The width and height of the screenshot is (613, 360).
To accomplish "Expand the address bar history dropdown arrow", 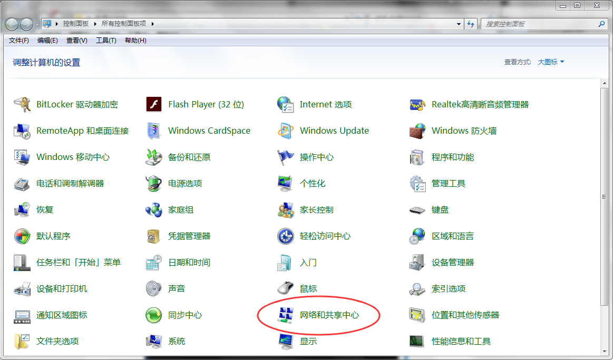I will click(x=459, y=24).
